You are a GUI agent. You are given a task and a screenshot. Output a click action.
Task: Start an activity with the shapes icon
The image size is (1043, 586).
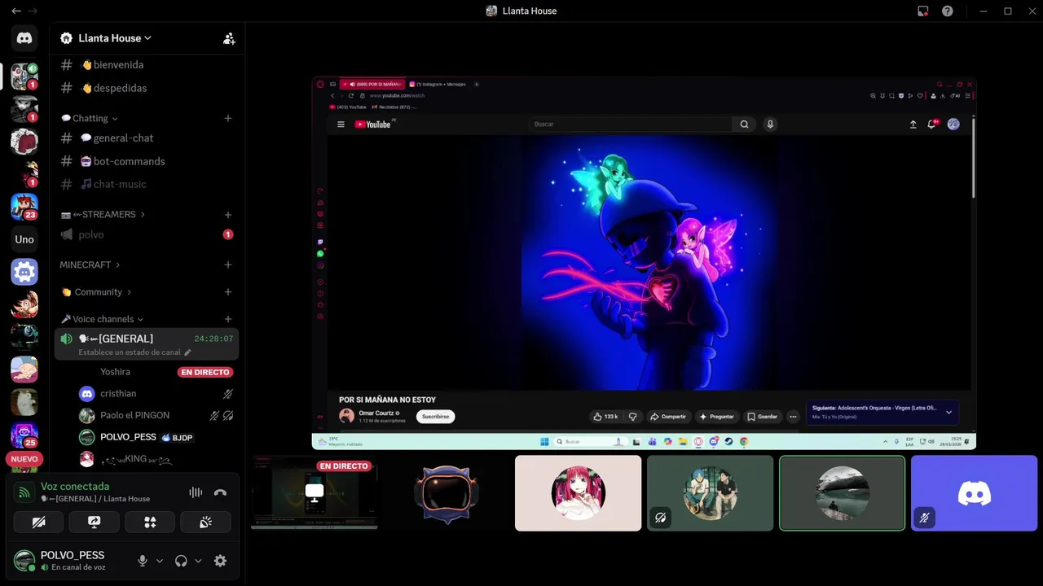(150, 522)
